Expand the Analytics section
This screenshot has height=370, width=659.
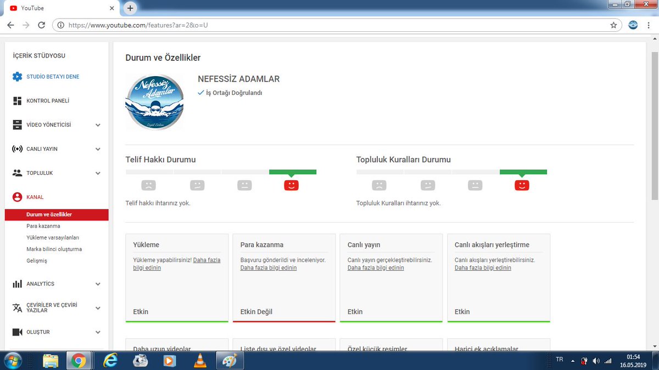(x=98, y=284)
